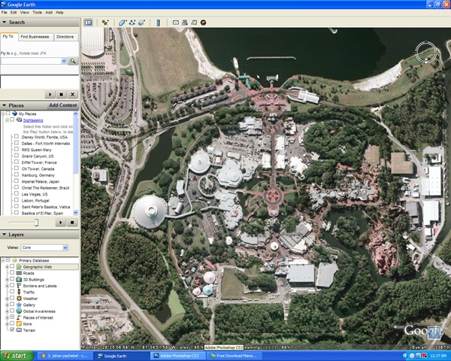Click the Places of Interest flag icon
Screen dimensions: 451x361
coord(19,317)
